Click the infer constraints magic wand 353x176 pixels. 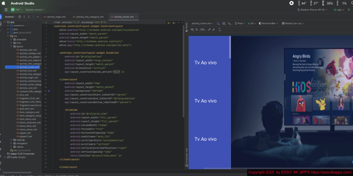214,29
